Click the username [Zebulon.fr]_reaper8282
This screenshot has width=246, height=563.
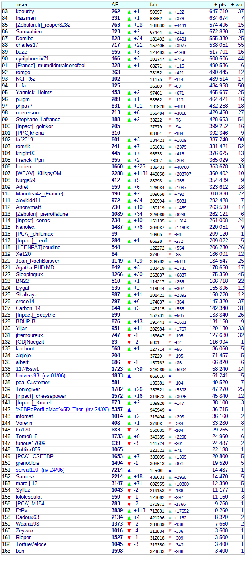[43, 25]
